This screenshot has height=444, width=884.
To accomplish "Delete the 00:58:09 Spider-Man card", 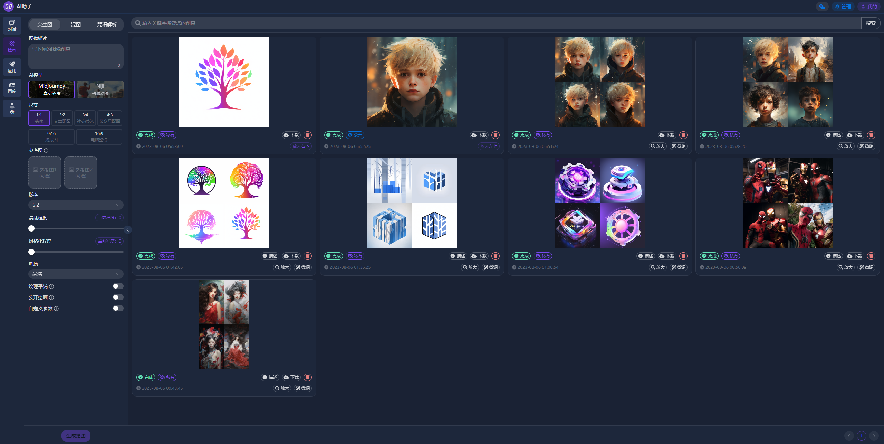I will pyautogui.click(x=871, y=256).
